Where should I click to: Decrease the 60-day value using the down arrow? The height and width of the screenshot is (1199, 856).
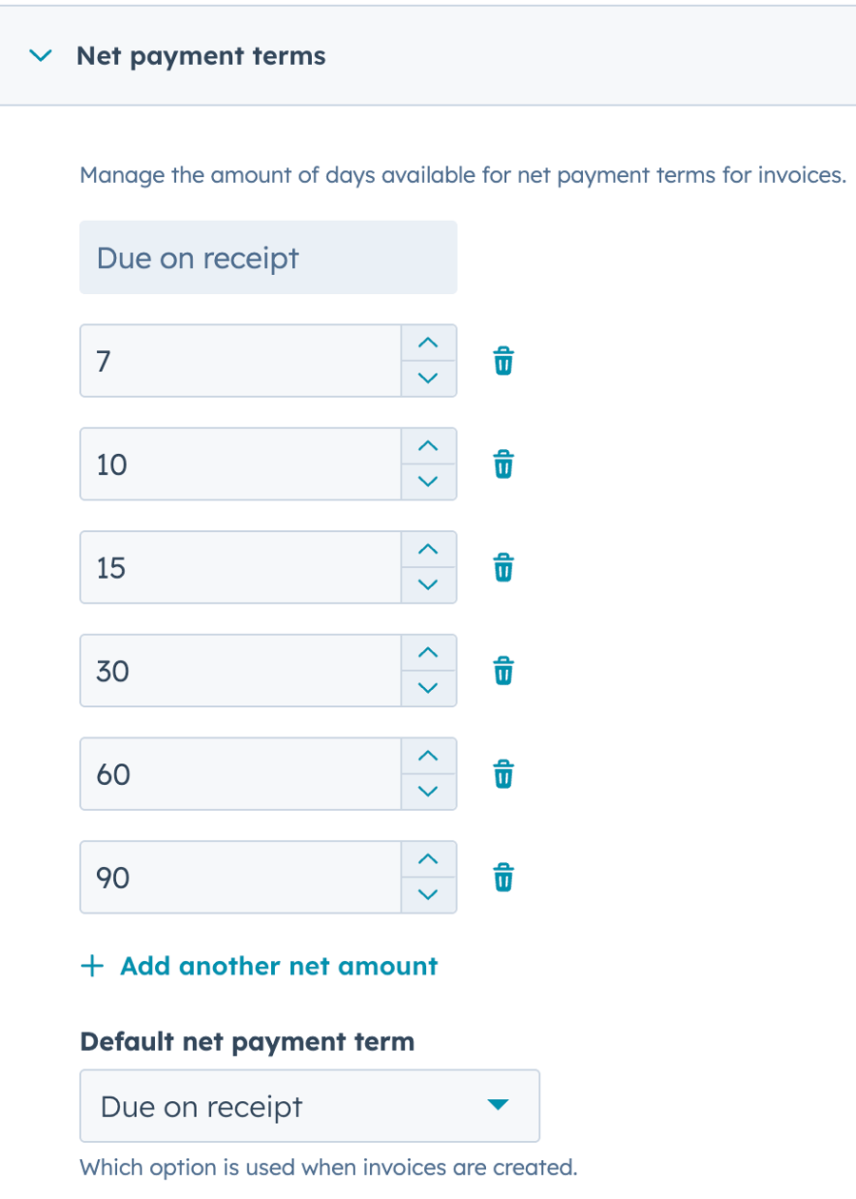428,791
